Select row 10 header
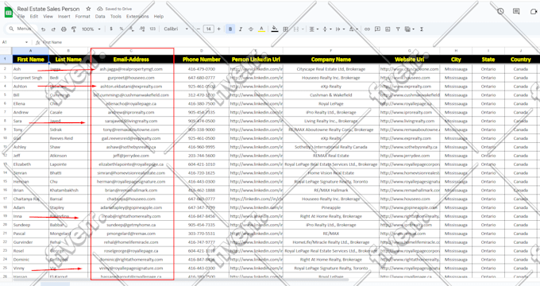 point(6,138)
